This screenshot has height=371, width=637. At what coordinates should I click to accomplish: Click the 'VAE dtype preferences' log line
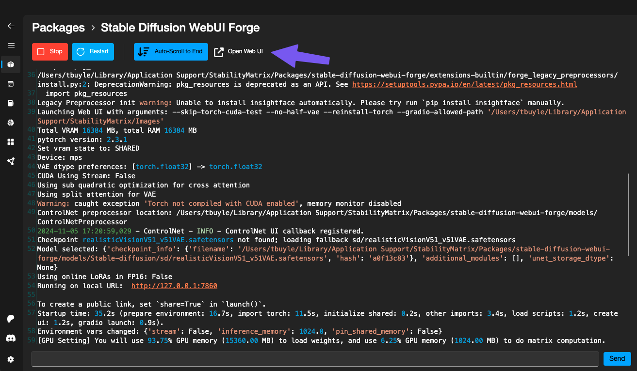150,167
